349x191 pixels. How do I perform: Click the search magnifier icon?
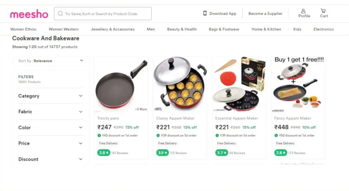60,14
